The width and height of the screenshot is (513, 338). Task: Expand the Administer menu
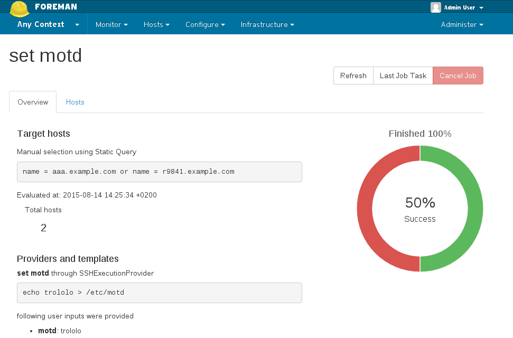[x=462, y=25]
